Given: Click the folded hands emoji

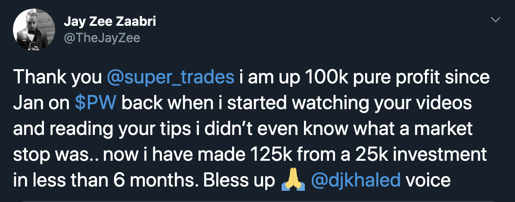Looking at the screenshot, I should point(293,181).
